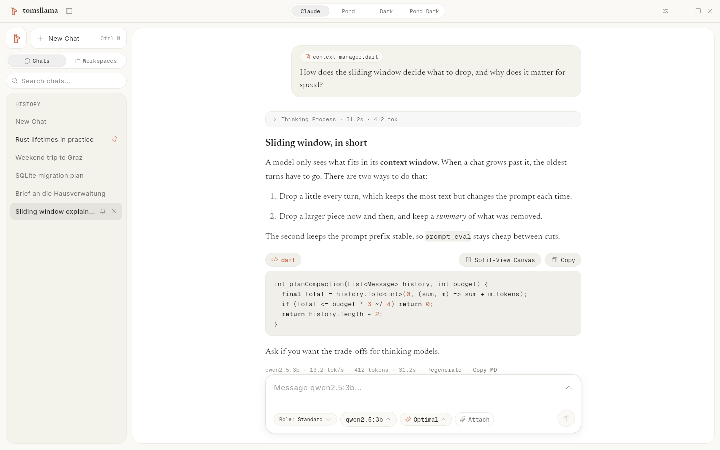Open Split-View Canvas

click(500, 260)
